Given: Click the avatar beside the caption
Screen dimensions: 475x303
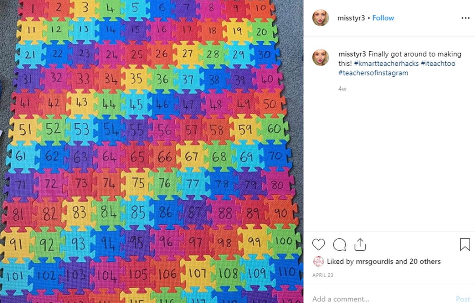Looking at the screenshot, I should tap(321, 57).
